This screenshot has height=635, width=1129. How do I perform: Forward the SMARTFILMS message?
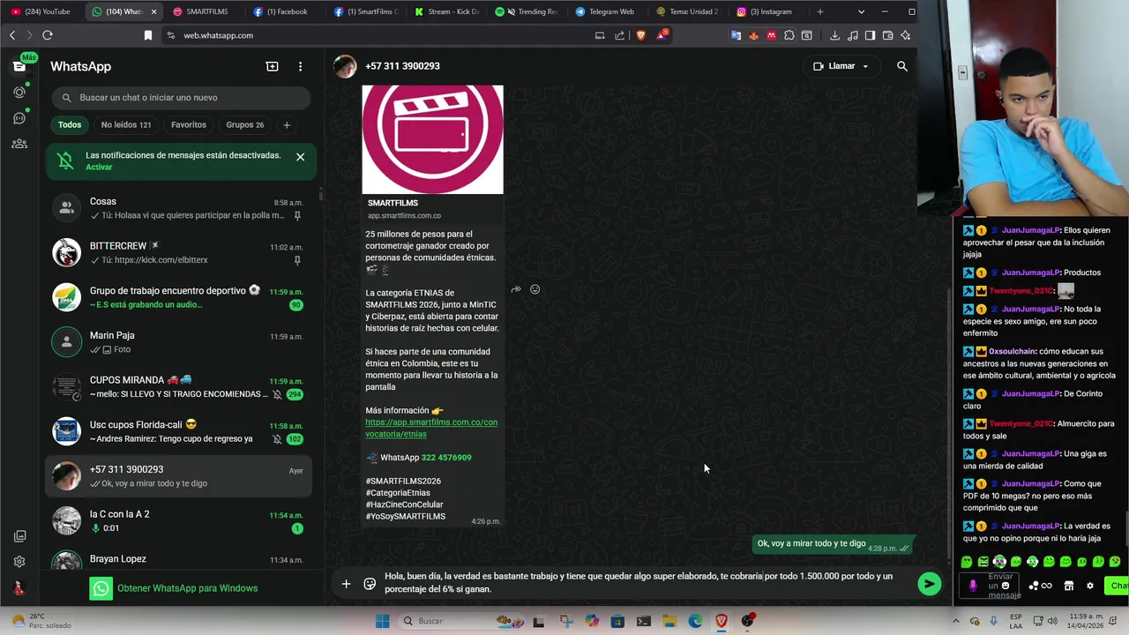[516, 289]
